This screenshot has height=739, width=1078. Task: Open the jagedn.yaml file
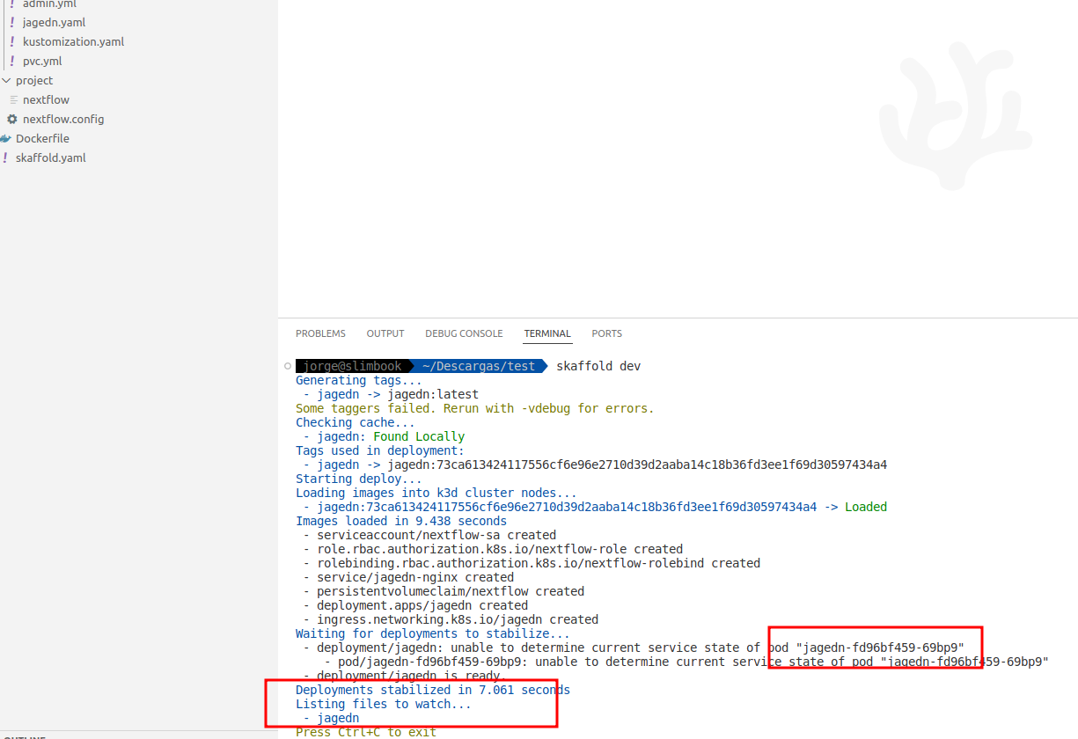(54, 22)
